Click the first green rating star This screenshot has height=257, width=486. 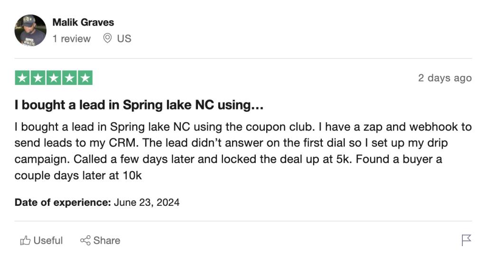tap(22, 78)
